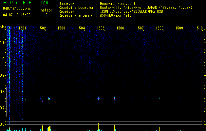Click the Receiving Location value text
Viewport: 206px width, 131px height.
(146, 8)
